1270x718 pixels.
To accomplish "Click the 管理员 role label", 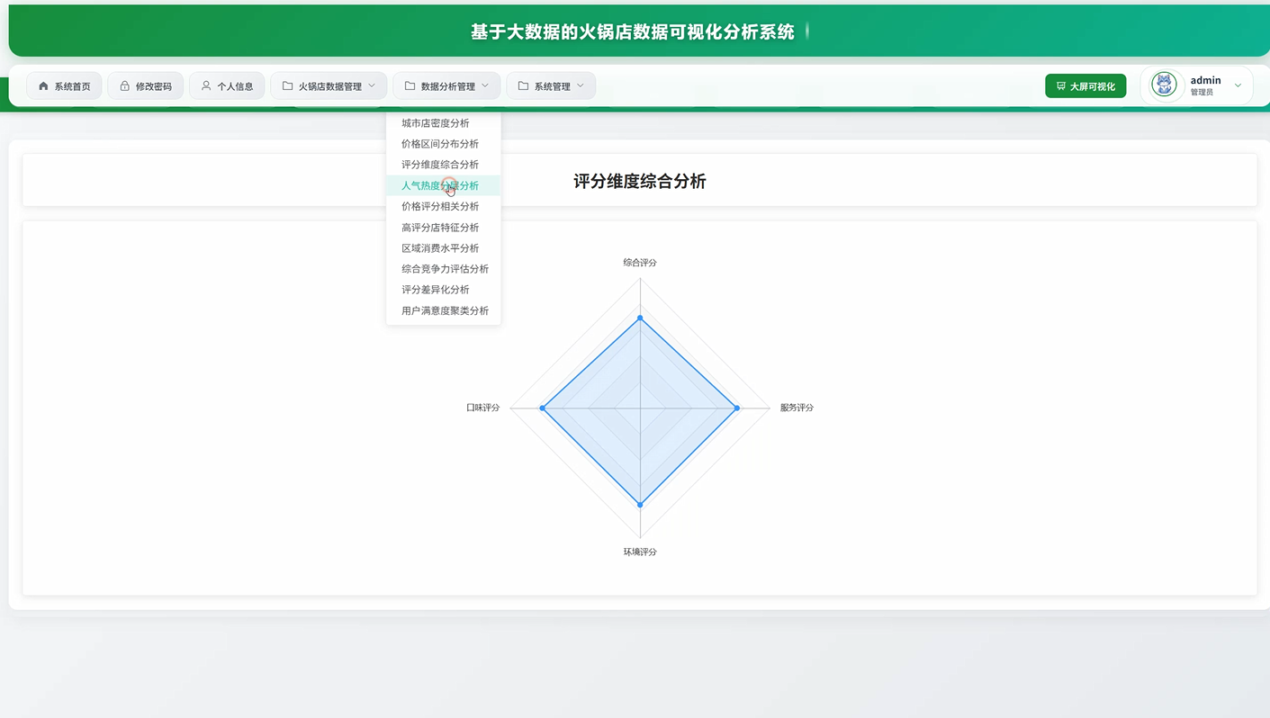I will point(1202,93).
